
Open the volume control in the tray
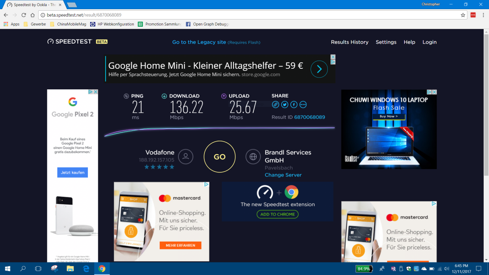pyautogui.click(x=447, y=269)
